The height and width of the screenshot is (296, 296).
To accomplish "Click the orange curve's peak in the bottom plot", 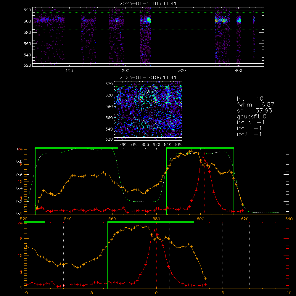I will (140, 225).
